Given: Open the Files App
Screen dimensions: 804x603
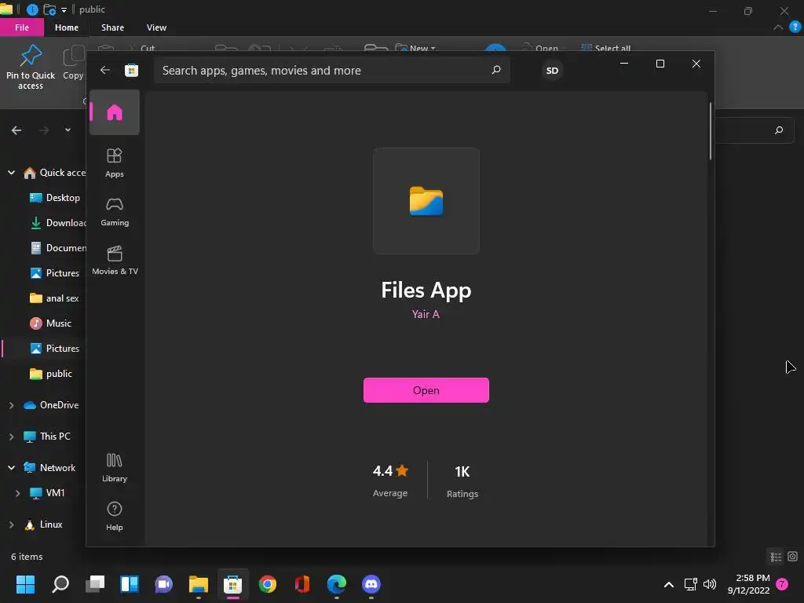Looking at the screenshot, I should (426, 390).
